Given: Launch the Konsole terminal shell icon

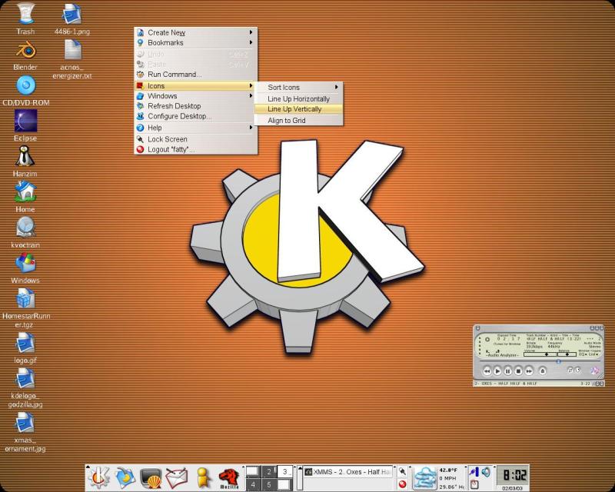Looking at the screenshot, I should click(x=151, y=478).
